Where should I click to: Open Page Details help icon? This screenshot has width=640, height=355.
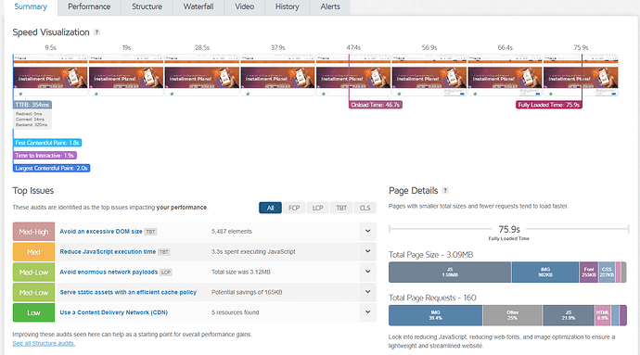tap(445, 191)
